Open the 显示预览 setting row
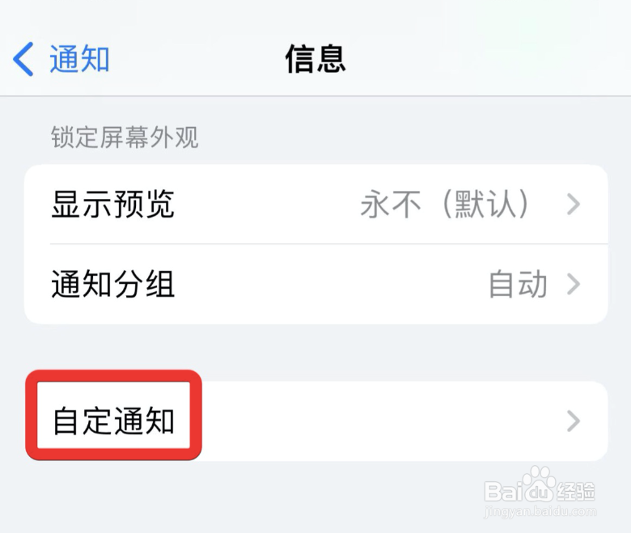 coord(315,204)
